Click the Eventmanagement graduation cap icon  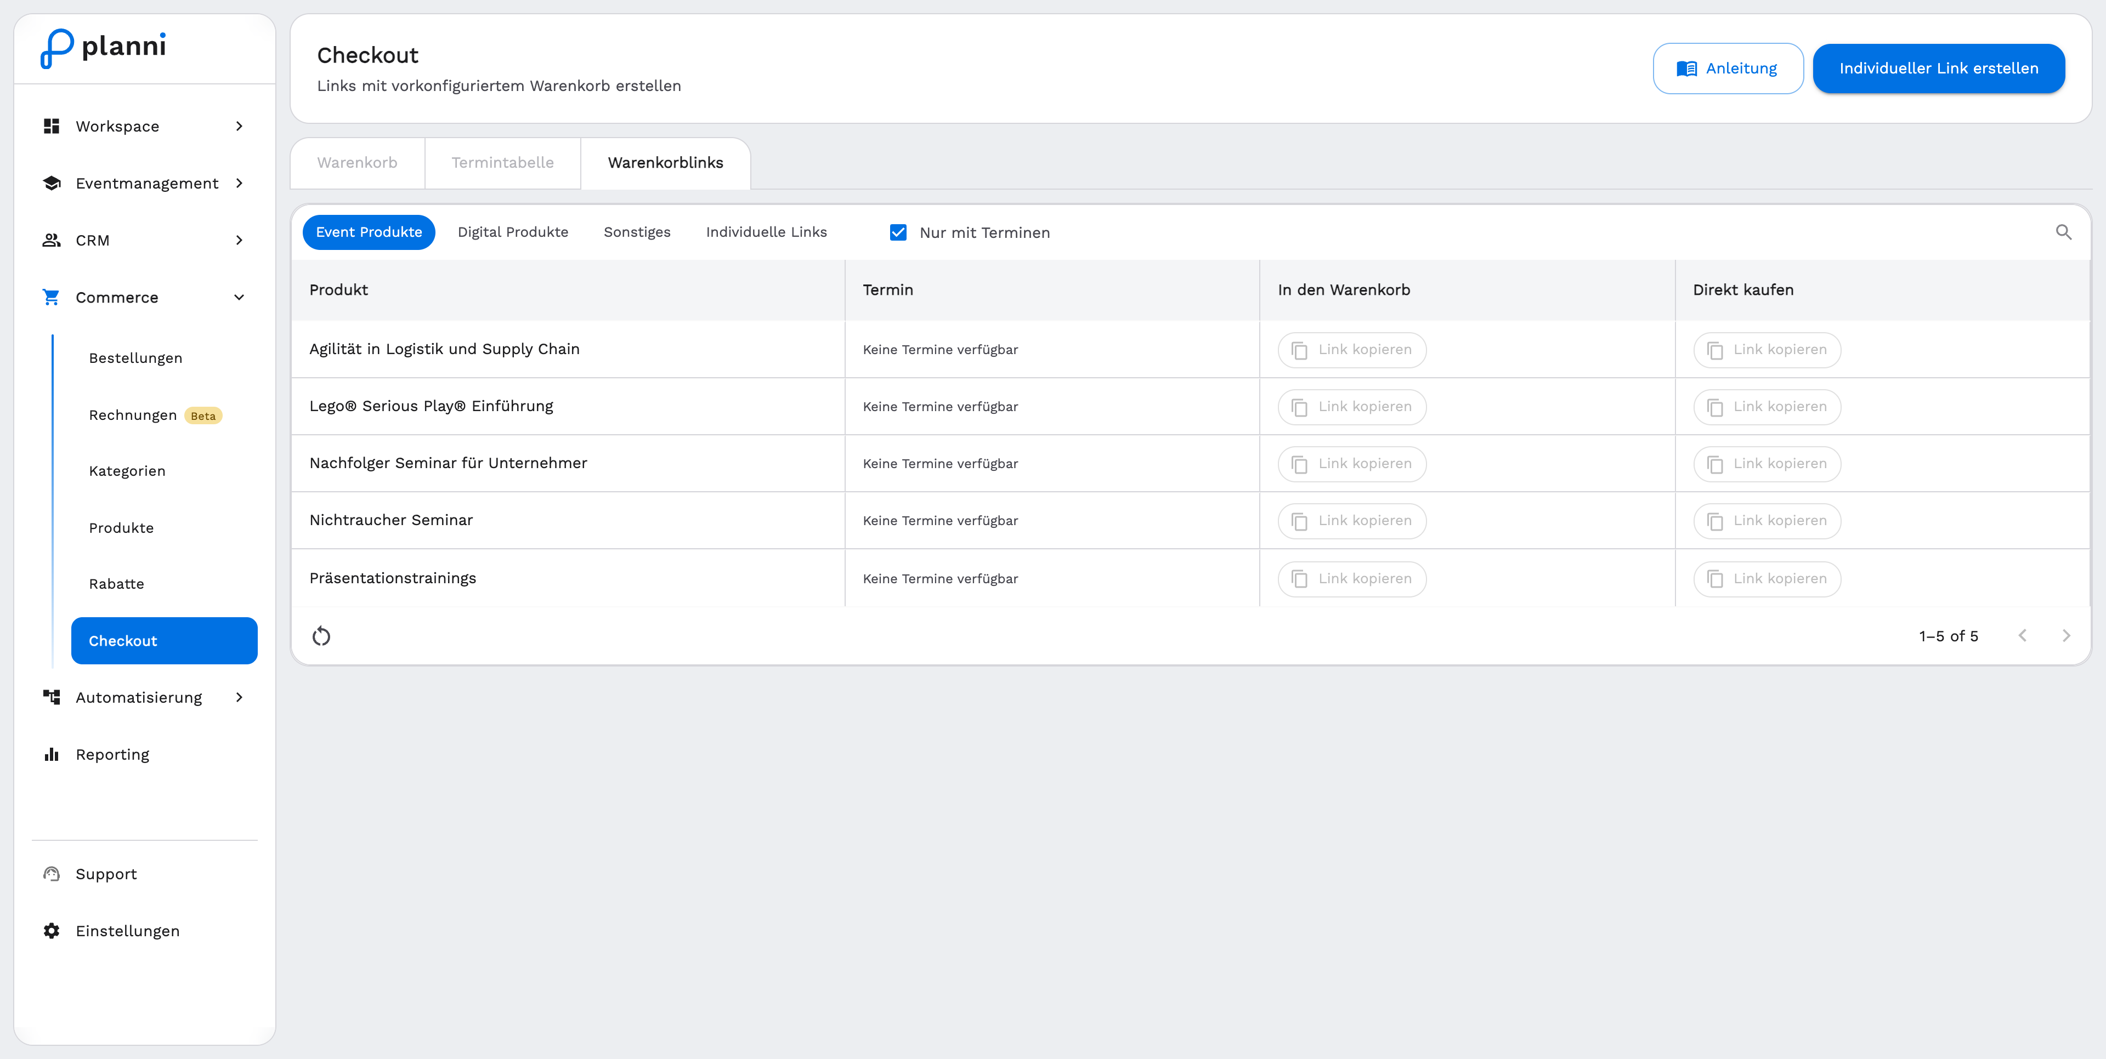pos(52,183)
